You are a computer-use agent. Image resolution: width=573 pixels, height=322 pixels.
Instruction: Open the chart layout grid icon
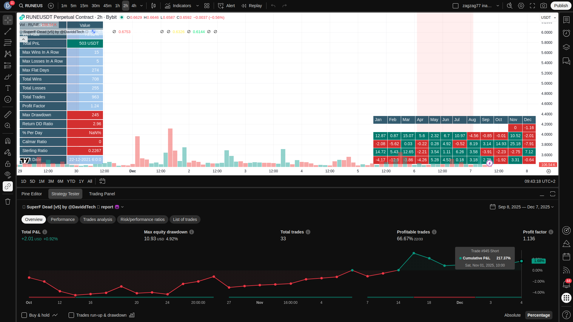click(207, 6)
